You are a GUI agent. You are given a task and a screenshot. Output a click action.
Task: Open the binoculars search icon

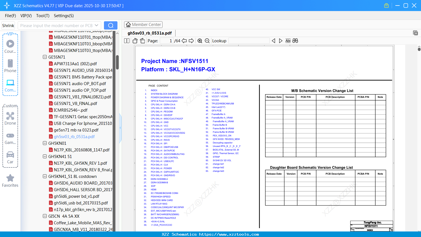[x=295, y=41]
